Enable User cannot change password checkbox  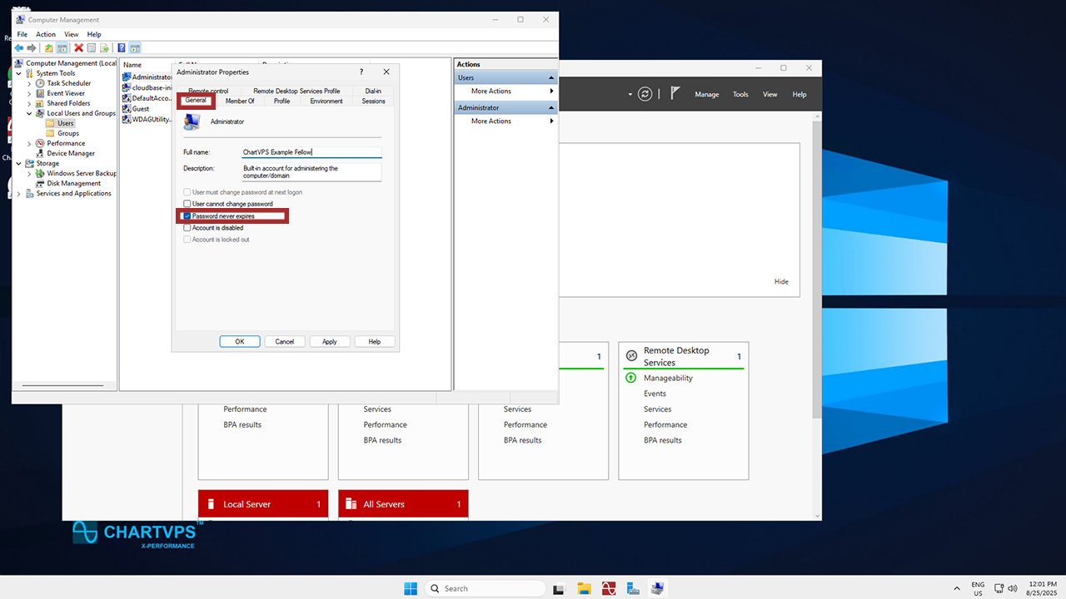[x=187, y=204]
